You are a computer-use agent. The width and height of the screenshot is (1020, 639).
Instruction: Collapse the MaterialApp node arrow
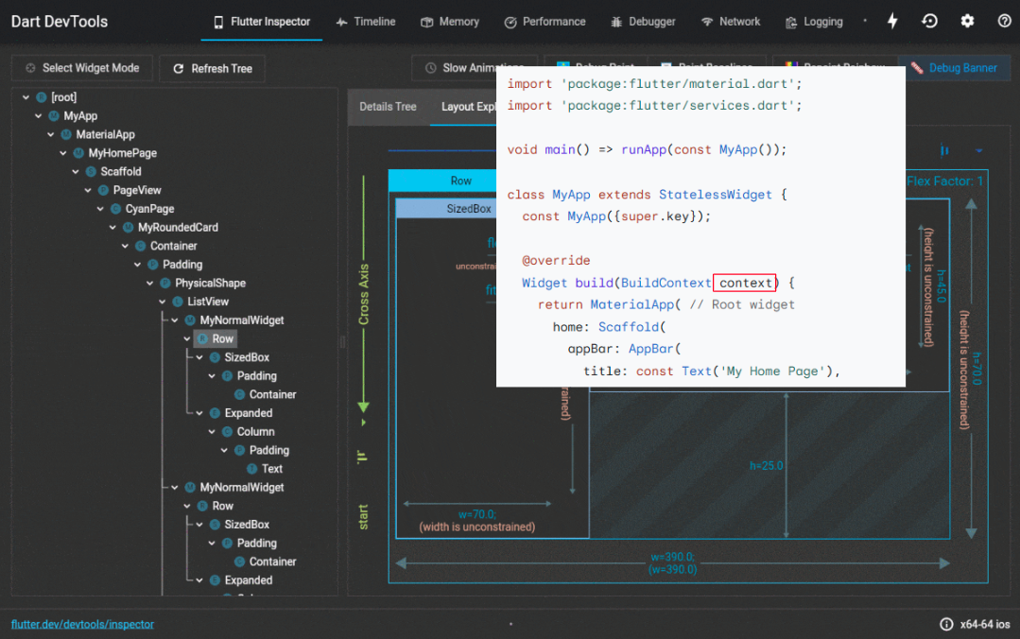coord(51,134)
